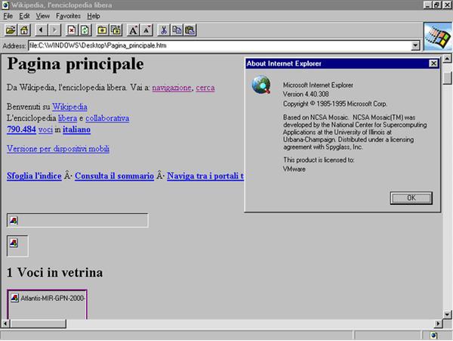
Task: Increase font size with the larger A icon
Action: (133, 30)
